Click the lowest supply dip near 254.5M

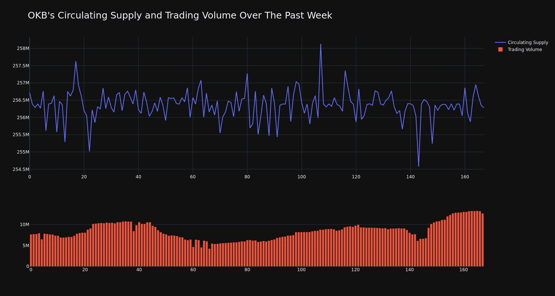pos(418,166)
